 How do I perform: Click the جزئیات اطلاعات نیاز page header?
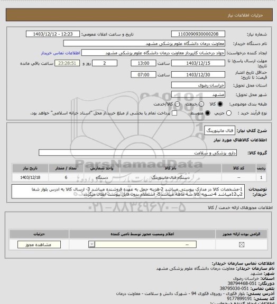(x=245, y=15)
